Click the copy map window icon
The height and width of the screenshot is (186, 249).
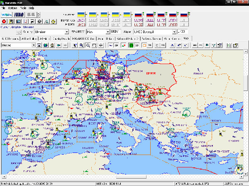[x=235, y=45]
